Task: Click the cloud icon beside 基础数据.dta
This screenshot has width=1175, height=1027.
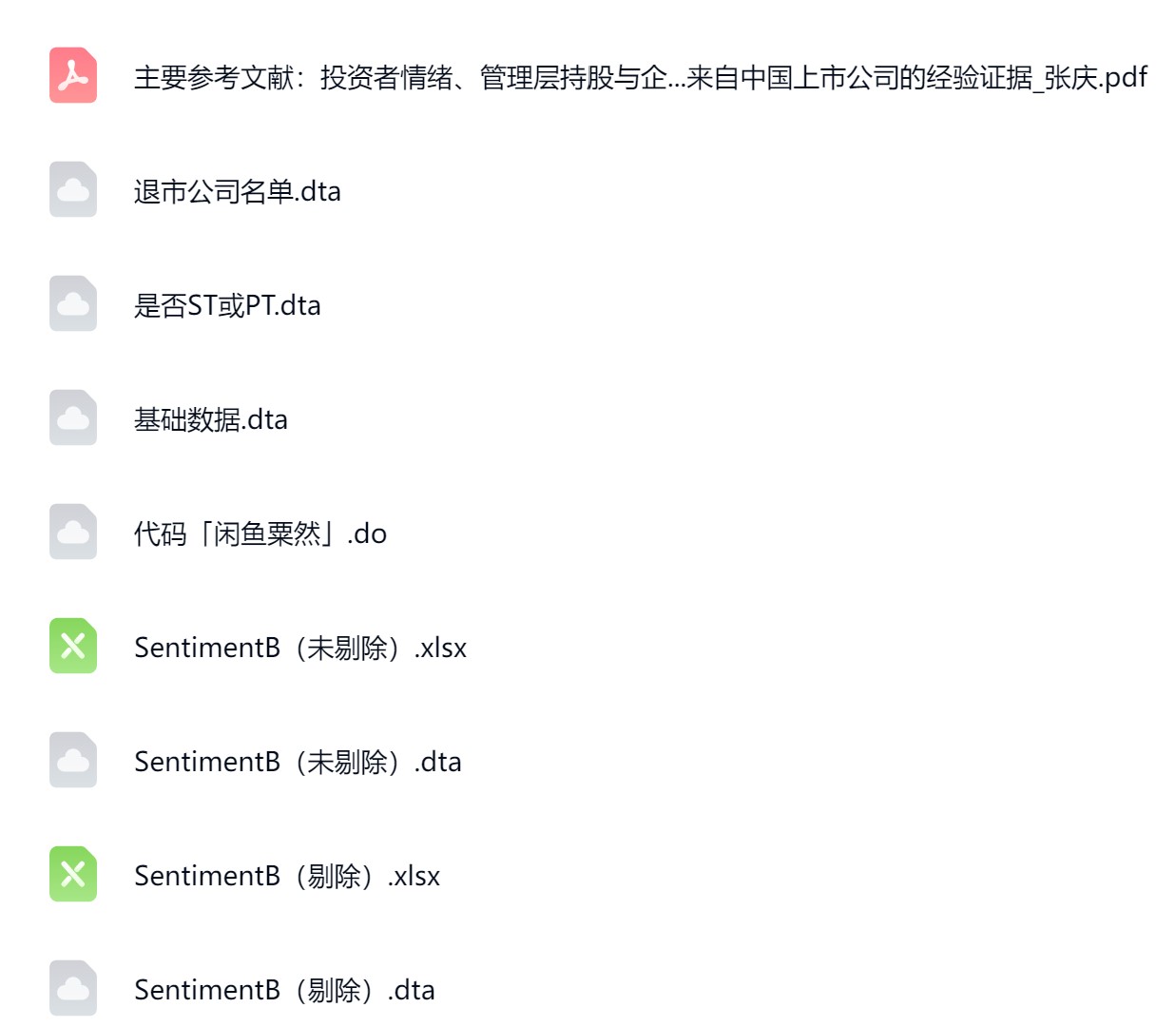Action: [73, 418]
